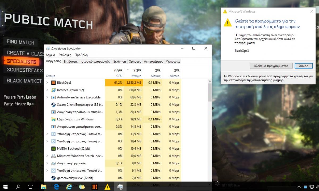This screenshot has width=319, height=191.
Task: Click the NVIDIA Backend process icon
Action: (53, 149)
